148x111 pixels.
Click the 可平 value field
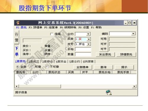click(122, 49)
